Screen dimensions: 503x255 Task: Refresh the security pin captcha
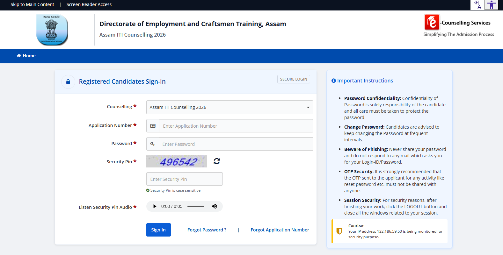217,161
